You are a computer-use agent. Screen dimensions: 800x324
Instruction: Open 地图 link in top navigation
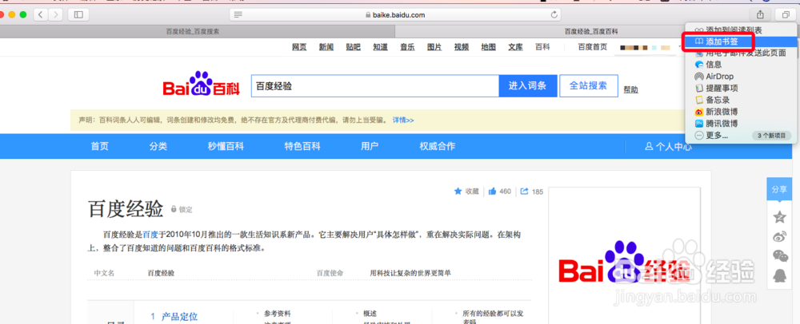[488, 47]
